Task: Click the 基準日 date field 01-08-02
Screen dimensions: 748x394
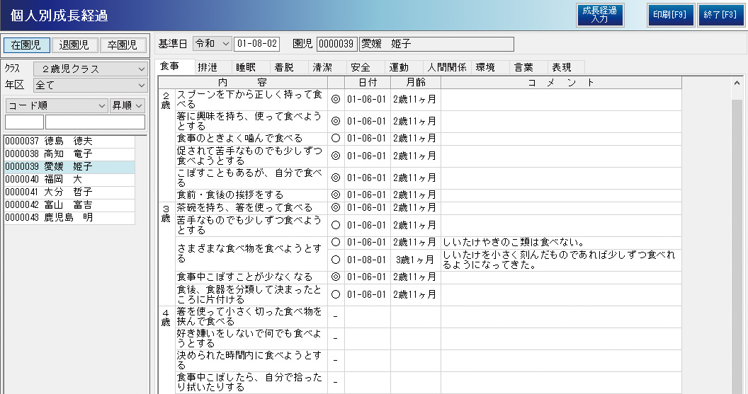Action: 256,44
